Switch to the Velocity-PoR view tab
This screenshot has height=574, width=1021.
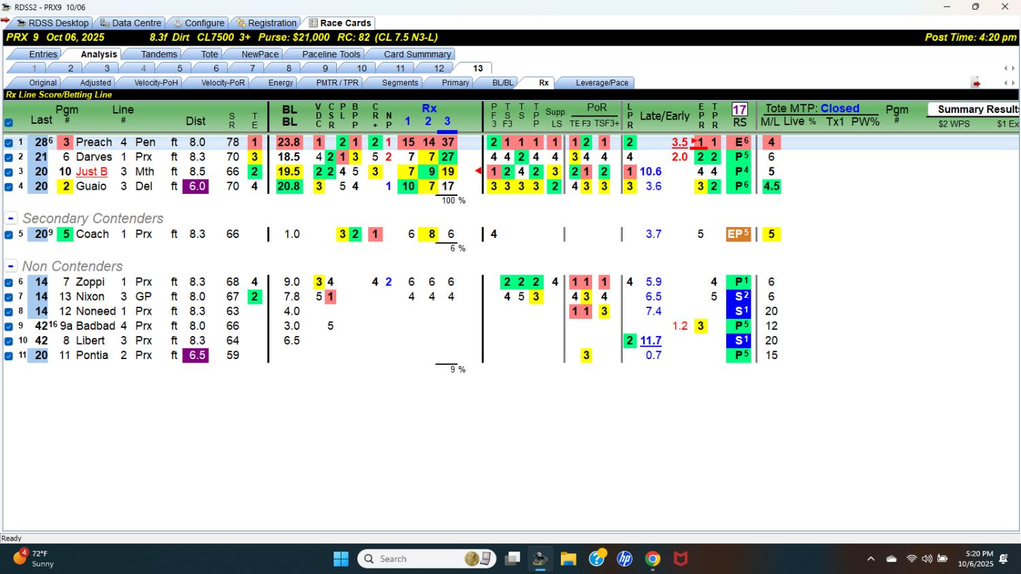point(223,83)
